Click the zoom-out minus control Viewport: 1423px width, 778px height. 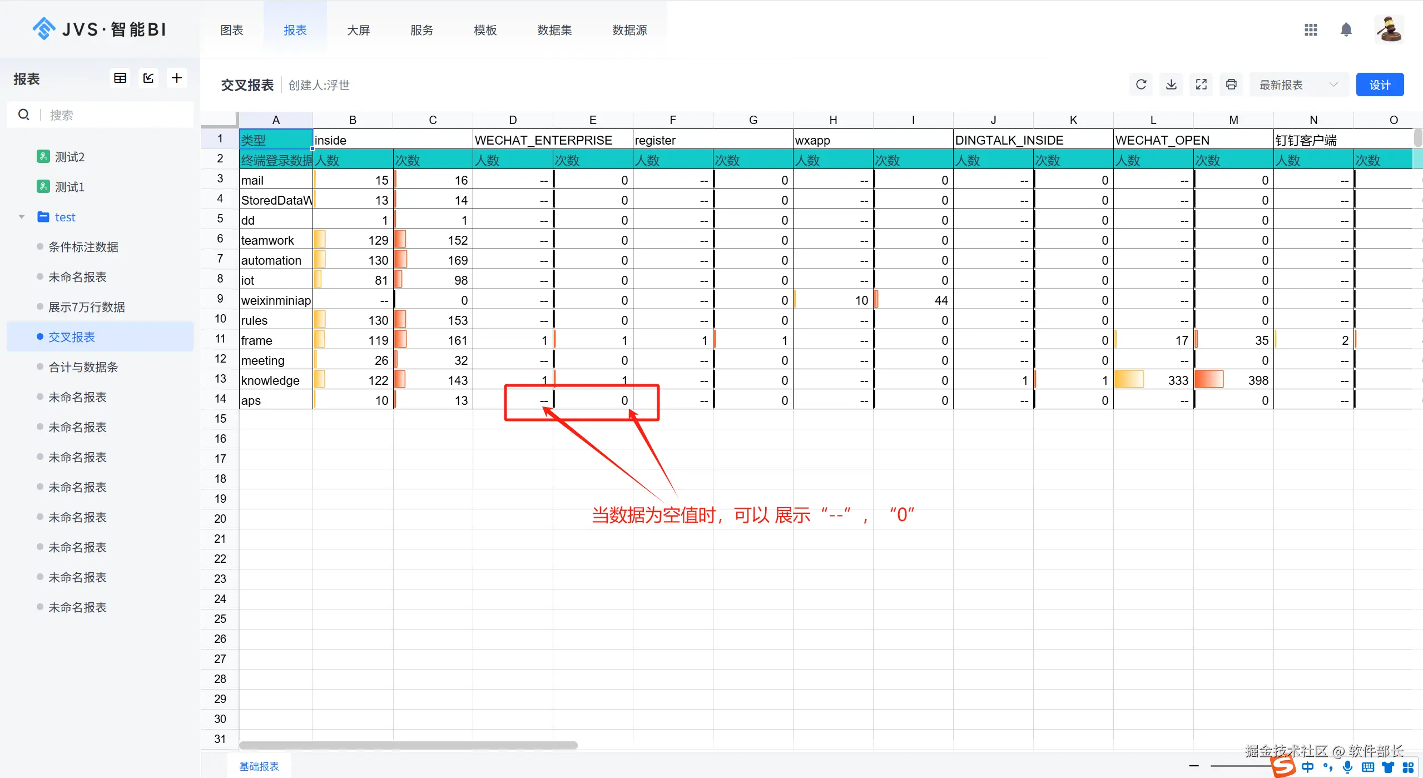pyautogui.click(x=1193, y=766)
